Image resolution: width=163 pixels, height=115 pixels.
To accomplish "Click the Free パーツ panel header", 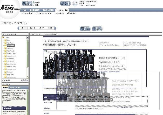I will point(15,84).
